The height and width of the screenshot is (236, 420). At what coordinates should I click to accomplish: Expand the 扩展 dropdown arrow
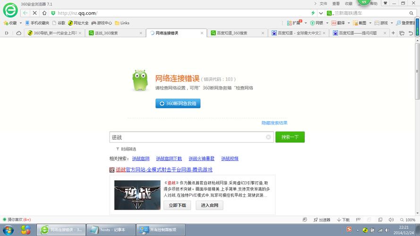pos(306,23)
